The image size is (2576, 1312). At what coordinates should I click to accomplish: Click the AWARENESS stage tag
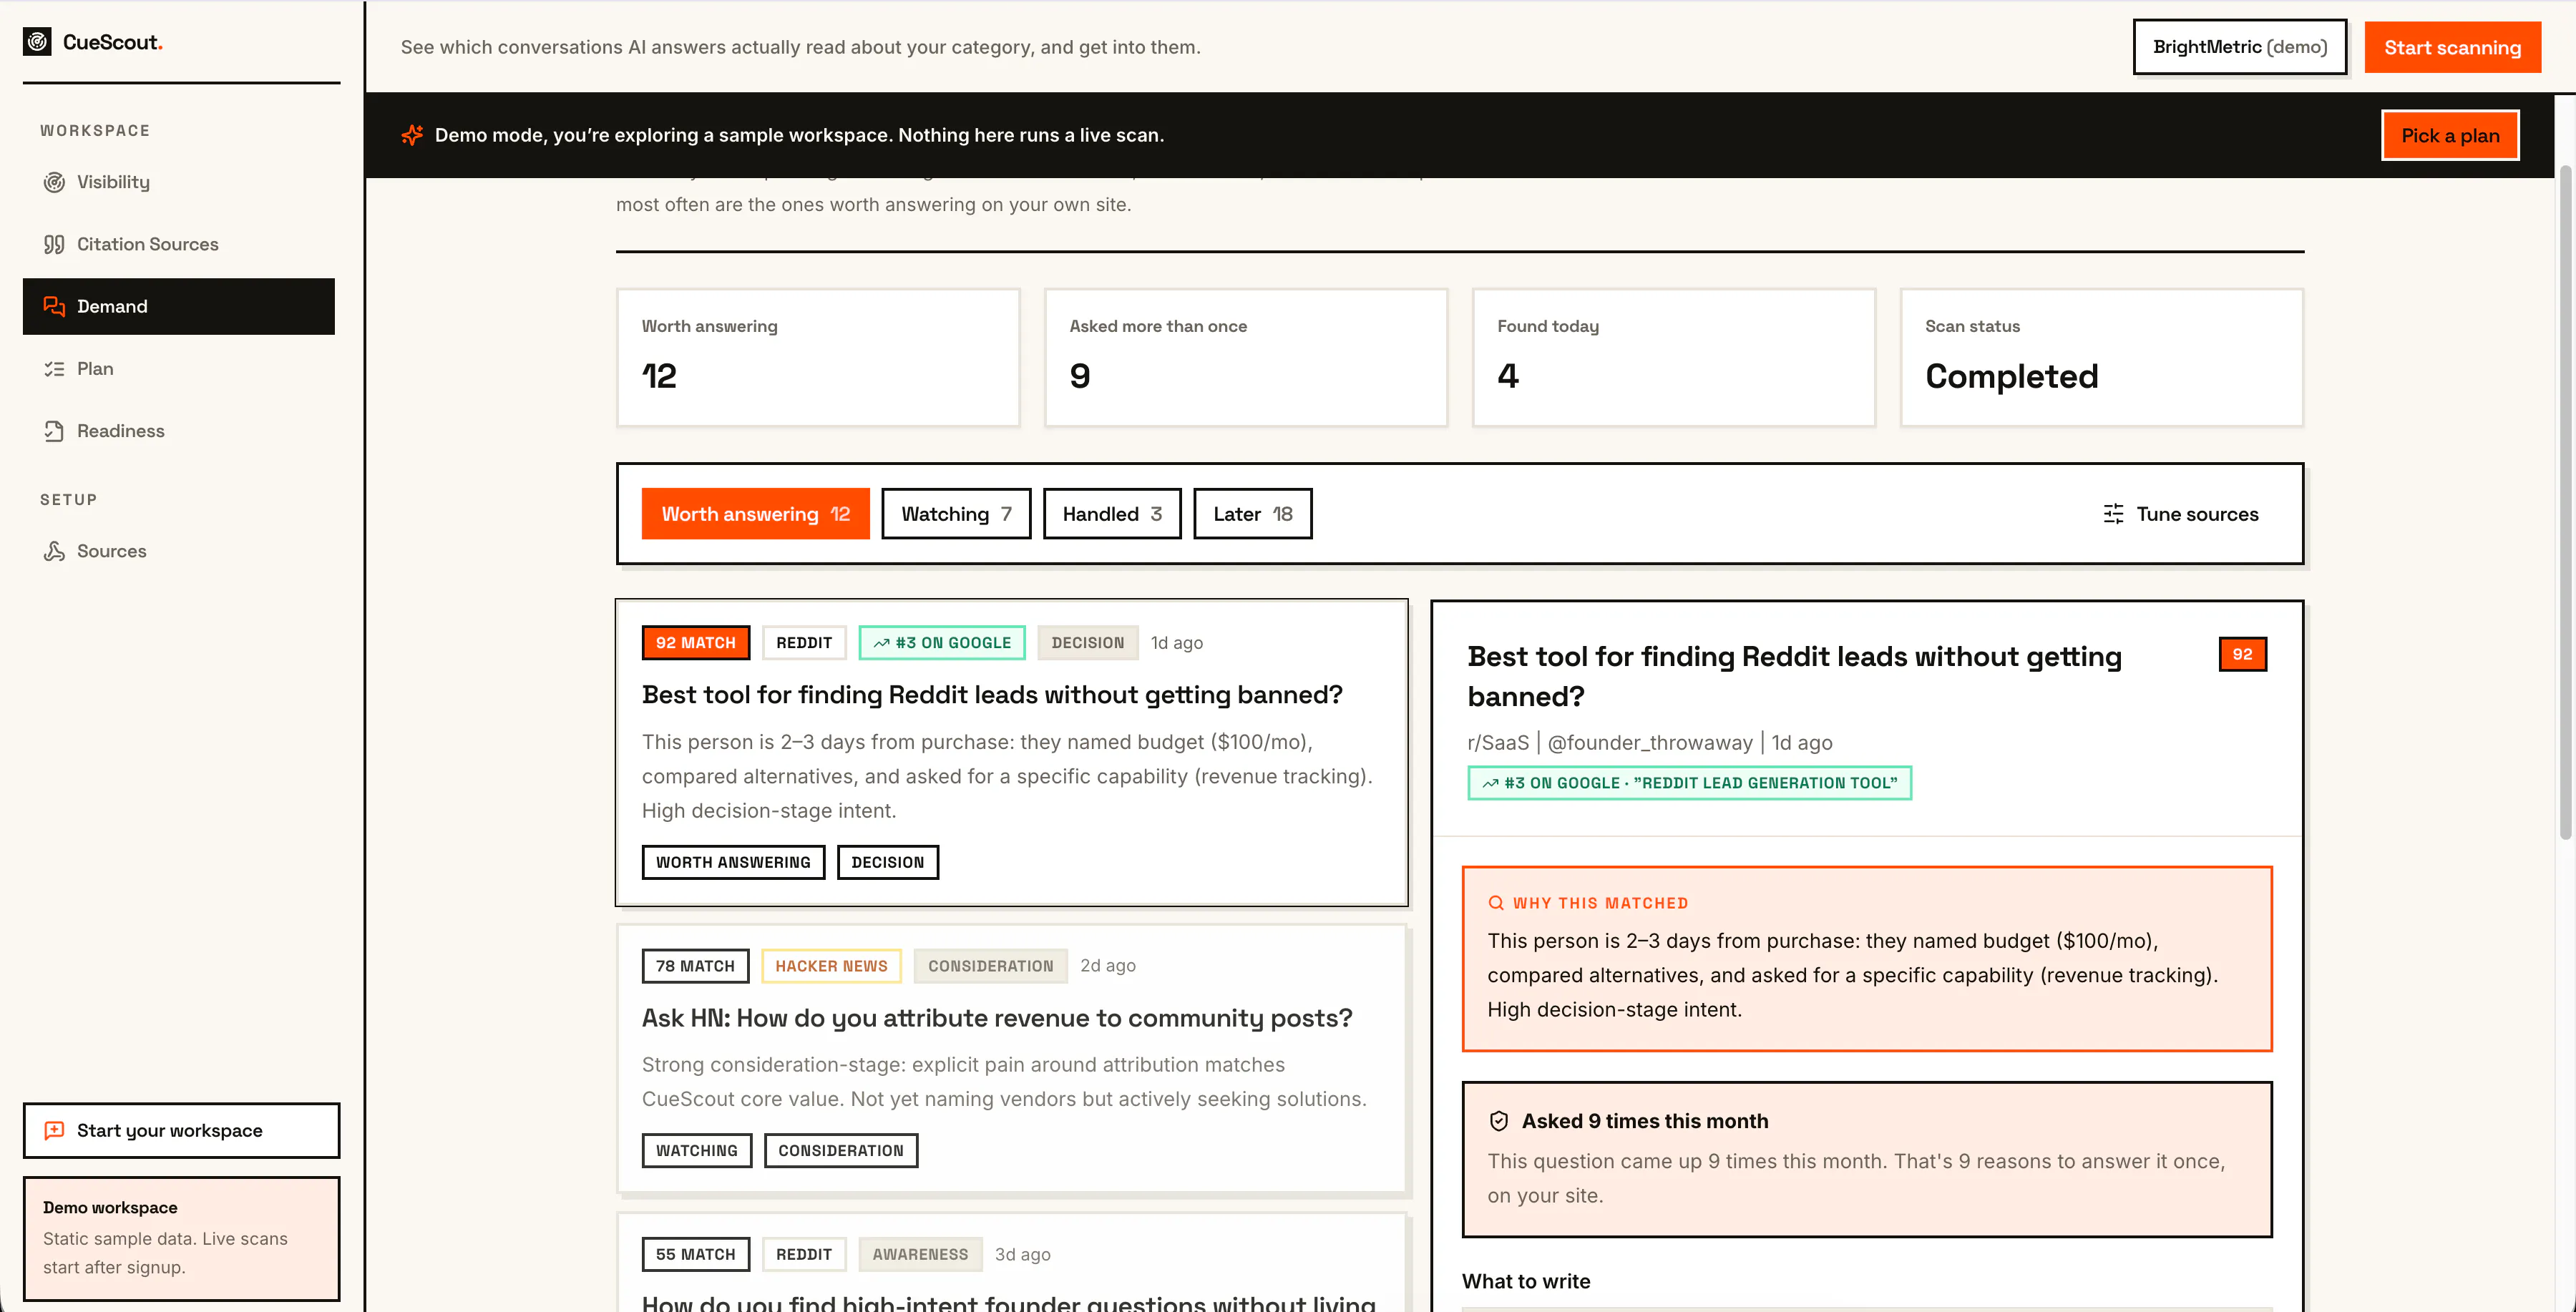(x=920, y=1254)
